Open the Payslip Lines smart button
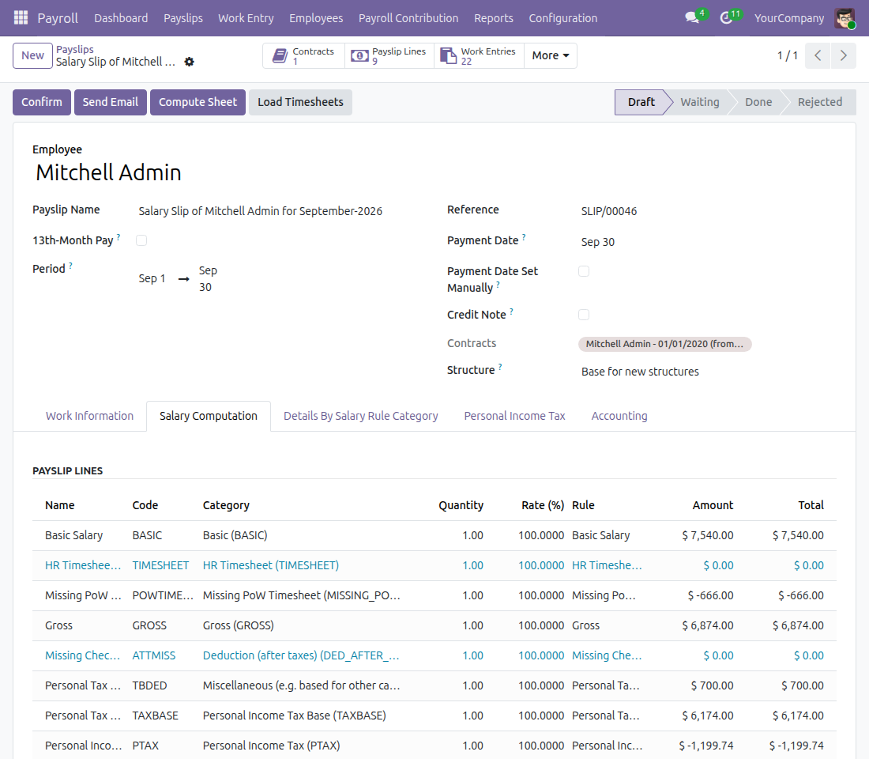The image size is (869, 759). tap(389, 55)
